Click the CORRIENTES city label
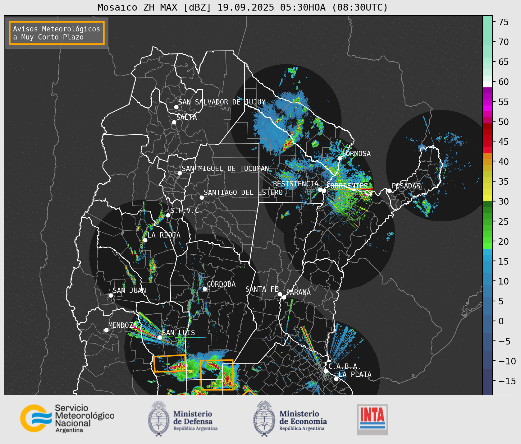Viewport: 521px width, 444px height. (347, 186)
